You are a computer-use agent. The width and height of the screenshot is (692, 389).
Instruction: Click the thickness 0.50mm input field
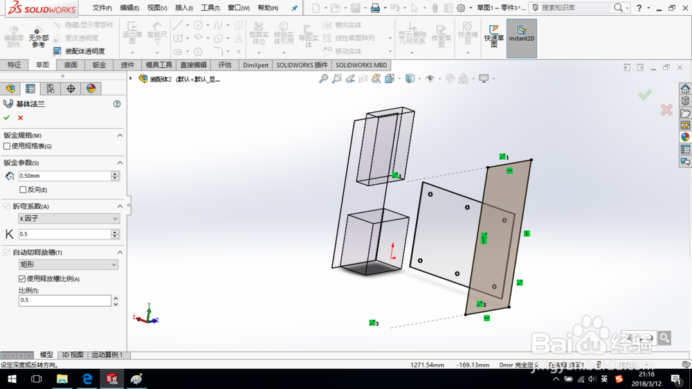pyautogui.click(x=64, y=176)
